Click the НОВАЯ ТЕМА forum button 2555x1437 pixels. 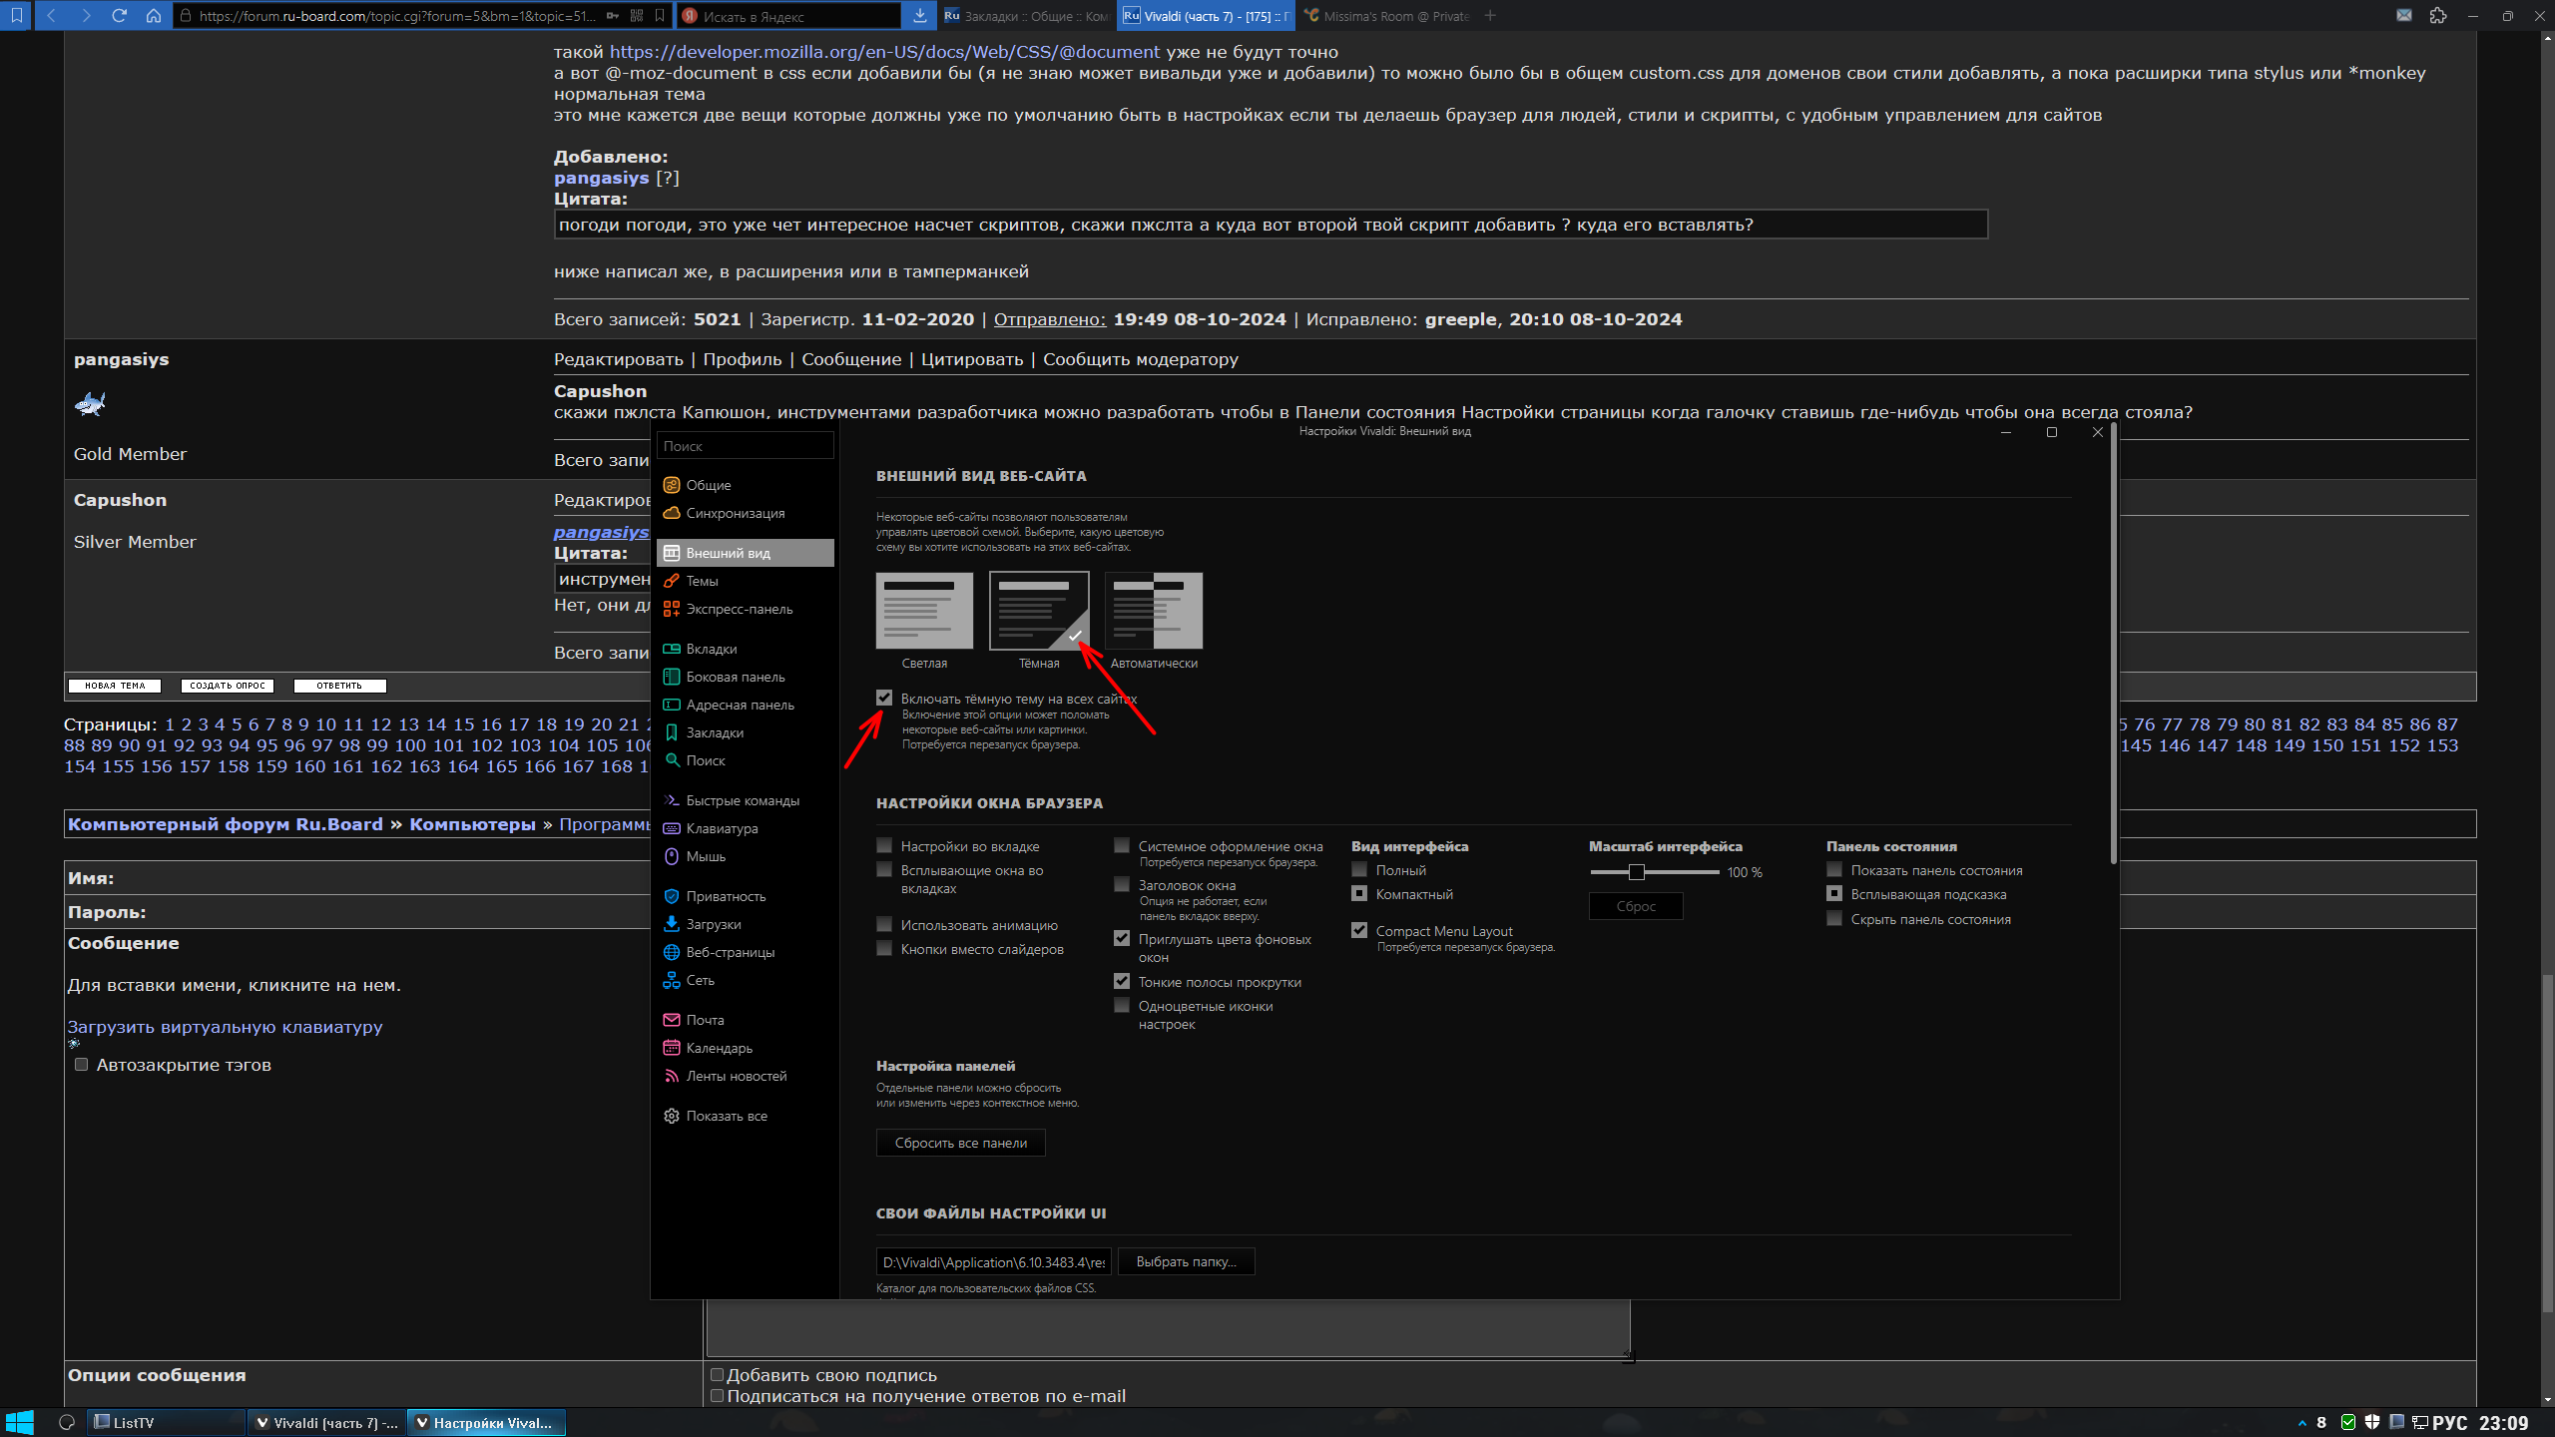[x=115, y=686]
